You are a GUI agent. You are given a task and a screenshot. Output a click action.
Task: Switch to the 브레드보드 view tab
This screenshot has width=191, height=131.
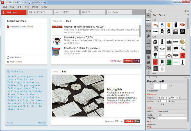(40, 12)
